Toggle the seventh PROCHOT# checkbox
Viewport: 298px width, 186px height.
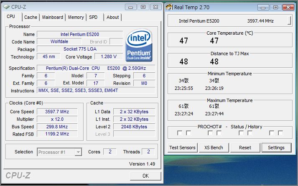coord(272,133)
